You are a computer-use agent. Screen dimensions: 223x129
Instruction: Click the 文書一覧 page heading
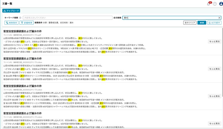point(7,4)
